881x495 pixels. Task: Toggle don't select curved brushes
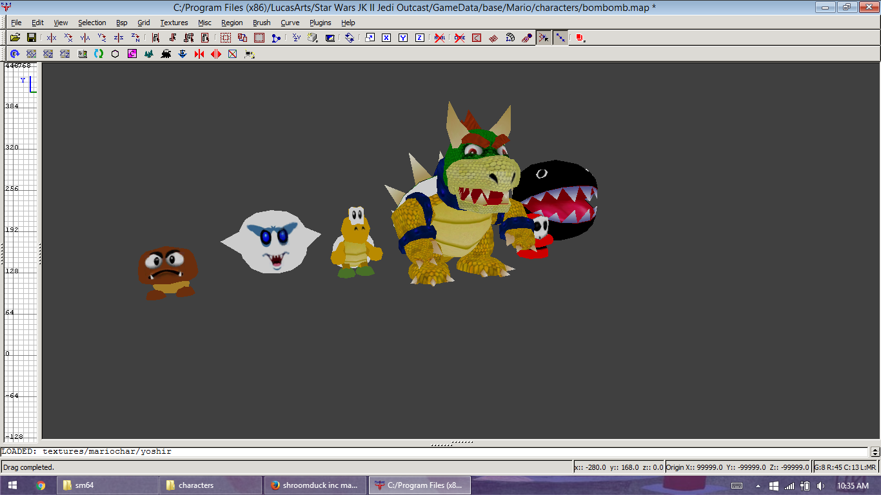pyautogui.click(x=460, y=38)
